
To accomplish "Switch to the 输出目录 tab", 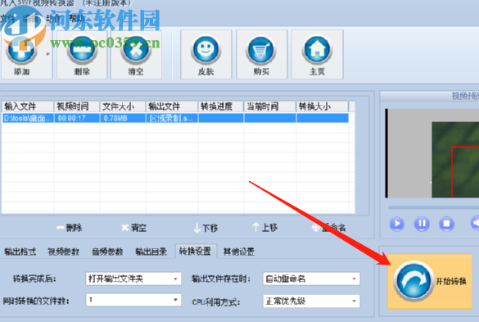I will click(x=151, y=252).
